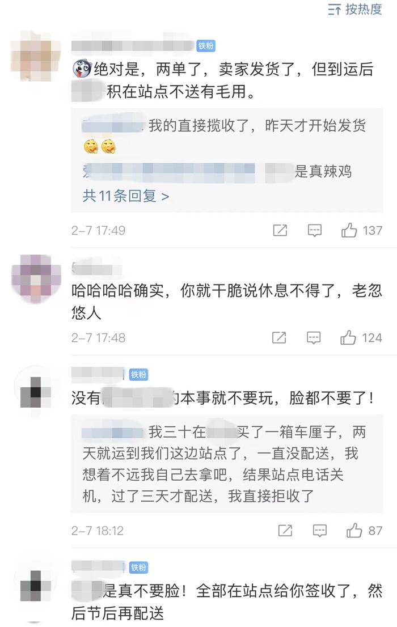Share the comment posted at 2-7 18:12
This screenshot has width=397, height=627.
point(285,531)
